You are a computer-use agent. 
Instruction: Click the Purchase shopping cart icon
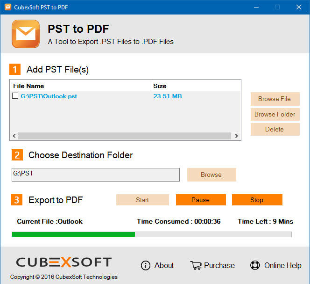coord(196,265)
